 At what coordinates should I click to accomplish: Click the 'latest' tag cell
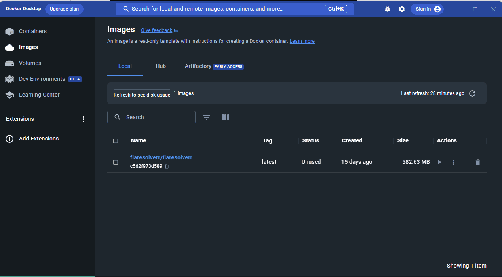click(x=269, y=162)
